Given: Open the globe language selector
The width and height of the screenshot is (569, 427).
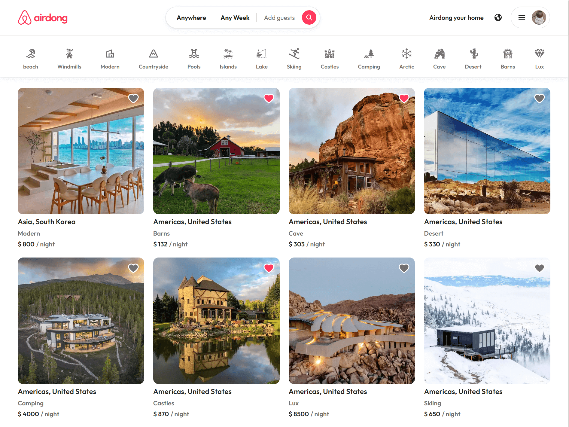Looking at the screenshot, I should [498, 17].
